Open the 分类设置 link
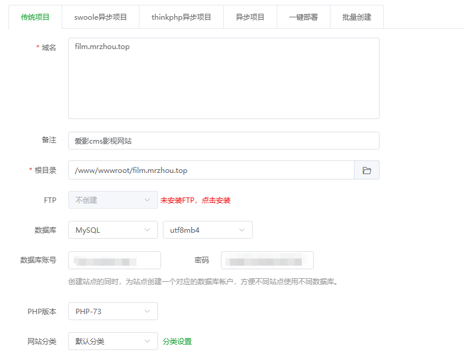473x362 pixels. click(x=177, y=342)
